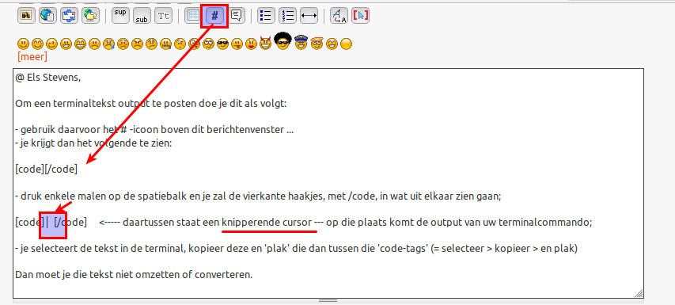
Task: Insert the zipped lips emoticon
Action: click(x=165, y=44)
